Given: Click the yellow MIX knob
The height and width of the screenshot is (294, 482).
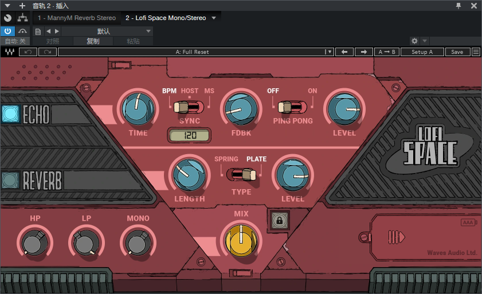Looking at the screenshot, I should [x=241, y=241].
